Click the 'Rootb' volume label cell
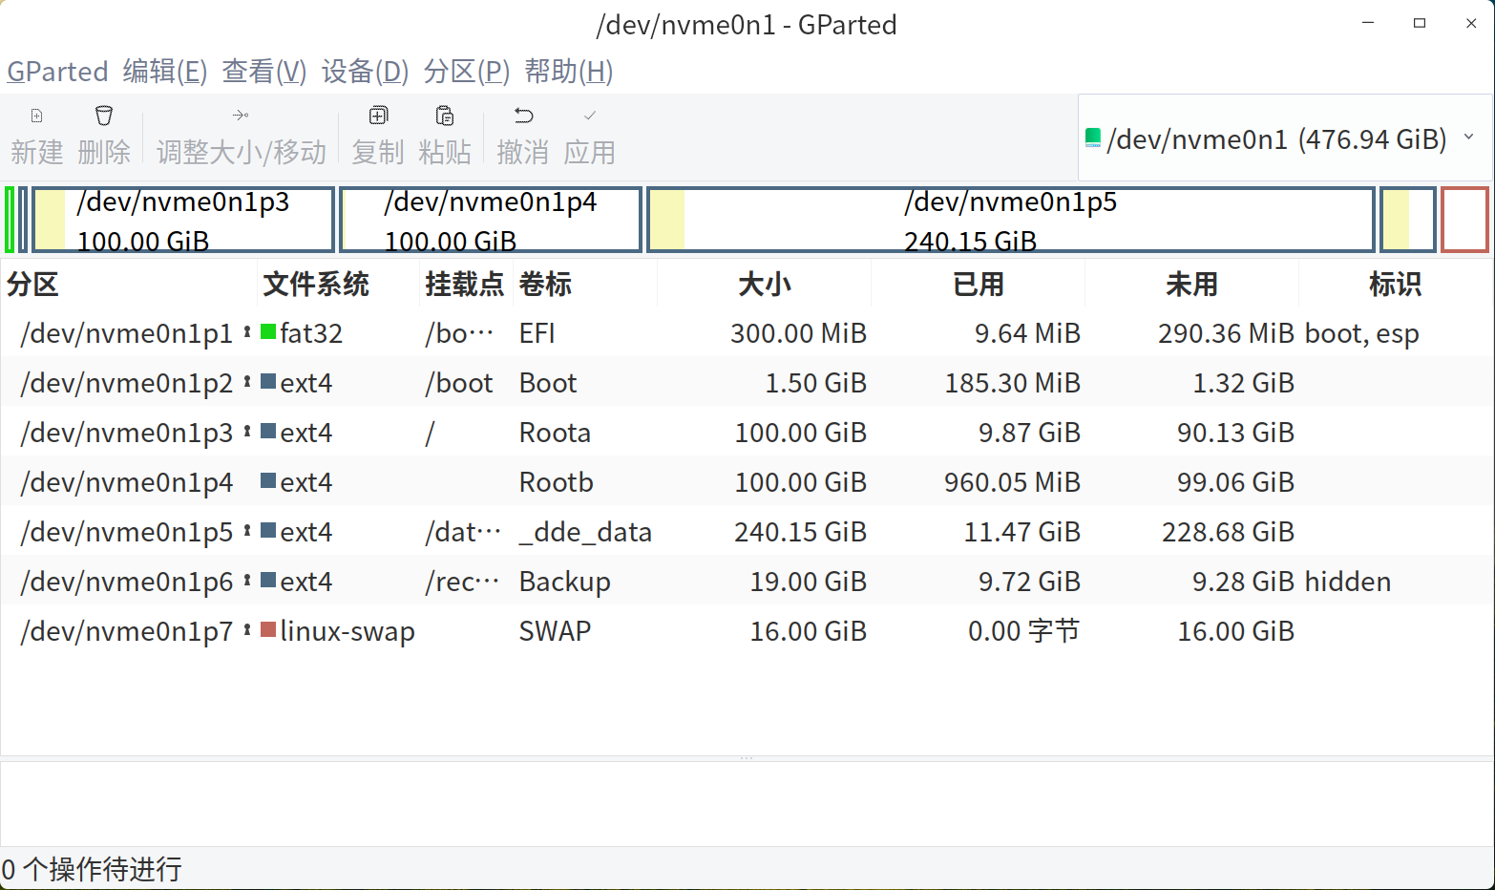This screenshot has width=1495, height=890. (556, 482)
